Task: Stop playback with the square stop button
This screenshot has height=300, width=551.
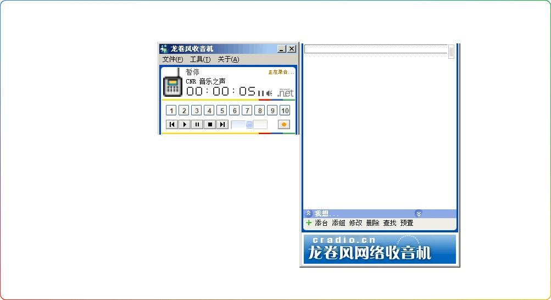Action: pyautogui.click(x=210, y=125)
